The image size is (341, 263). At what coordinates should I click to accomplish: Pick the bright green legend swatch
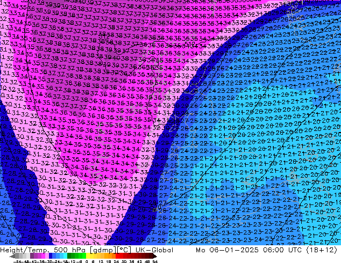click(x=84, y=256)
